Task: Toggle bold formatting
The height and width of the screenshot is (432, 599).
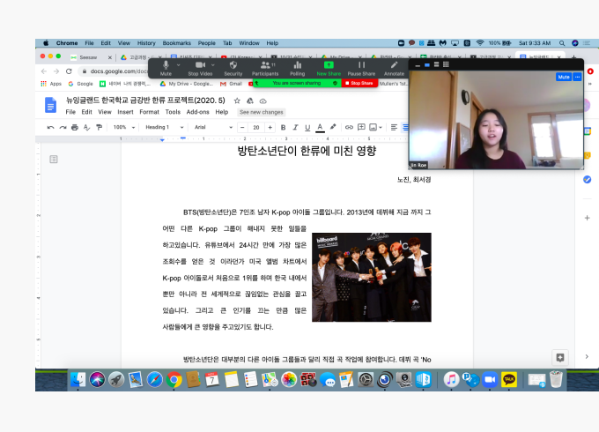Action: [x=283, y=127]
